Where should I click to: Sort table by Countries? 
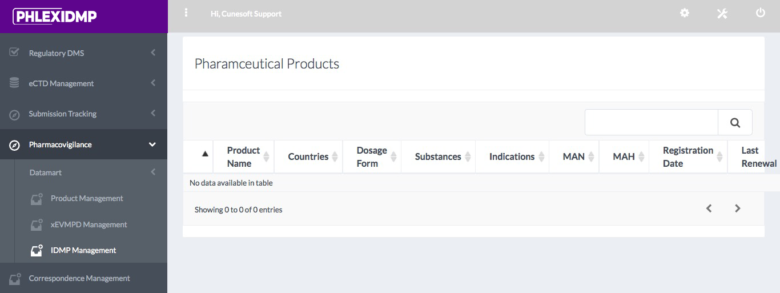(308, 156)
